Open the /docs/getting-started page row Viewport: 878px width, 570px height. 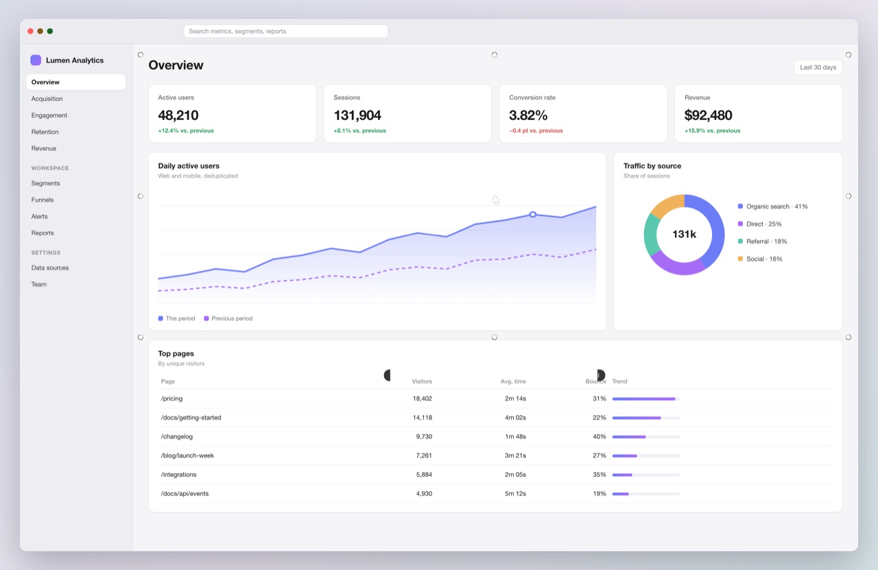tap(495, 418)
